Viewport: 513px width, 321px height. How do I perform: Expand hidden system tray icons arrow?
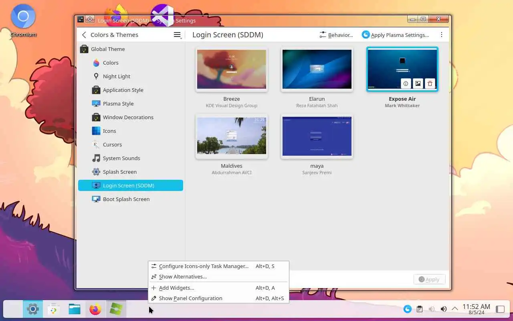pyautogui.click(x=455, y=309)
